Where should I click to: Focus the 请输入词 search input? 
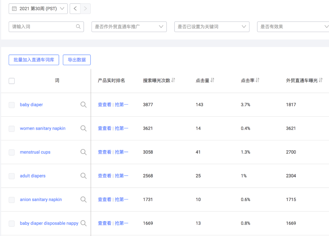[x=43, y=27]
